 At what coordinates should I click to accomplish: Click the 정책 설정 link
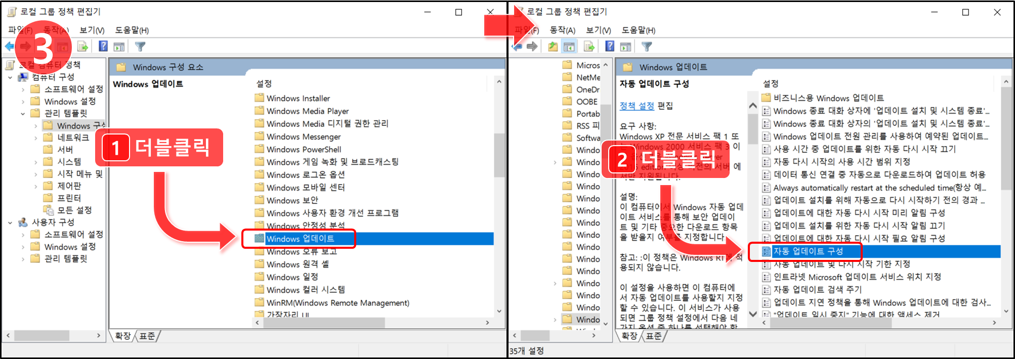(637, 106)
